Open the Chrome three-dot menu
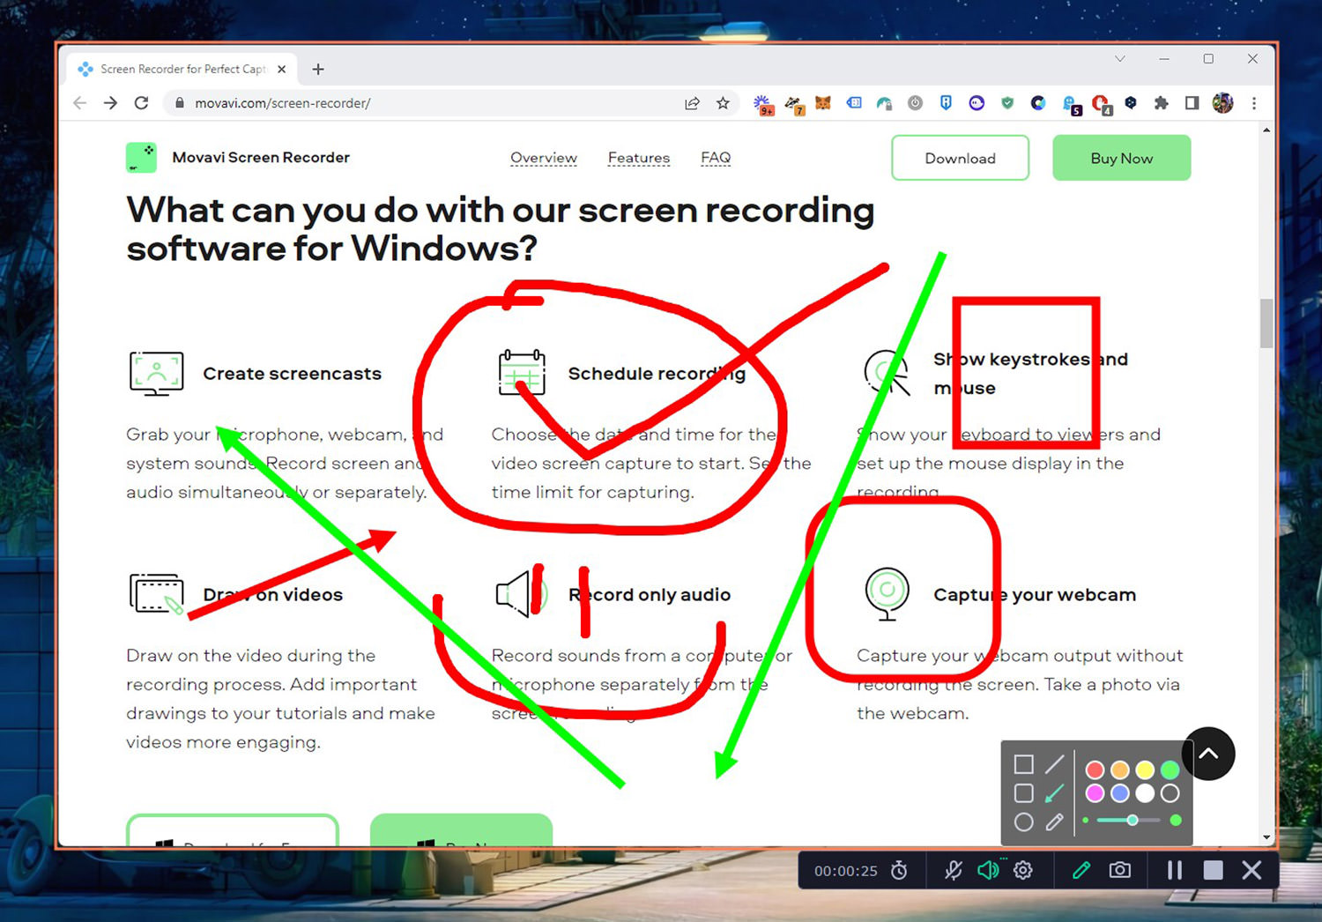The height and width of the screenshot is (922, 1322). 1253,103
